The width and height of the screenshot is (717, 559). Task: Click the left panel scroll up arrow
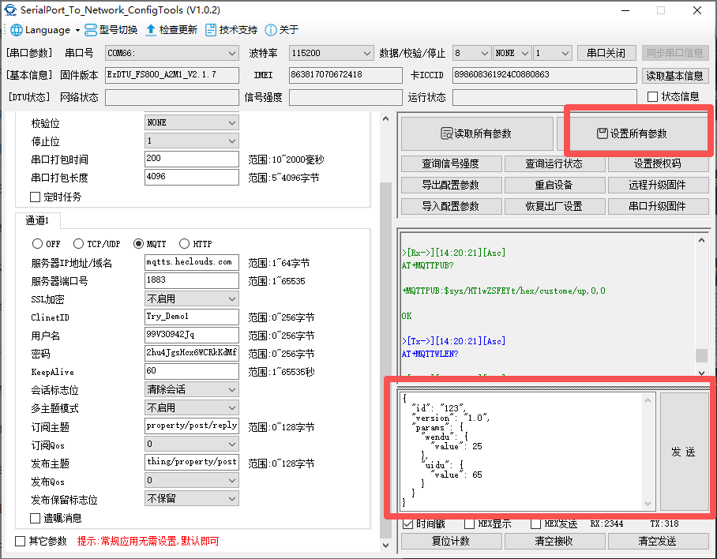(385, 119)
